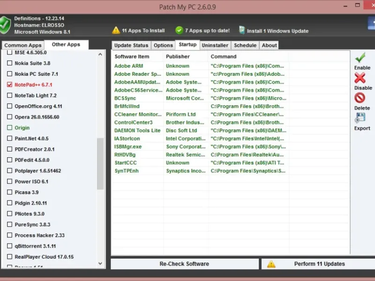Screen dimensions: 375x281
Task: Check the Nokia Suite 3.8 checkbox
Action: pyautogui.click(x=9, y=63)
